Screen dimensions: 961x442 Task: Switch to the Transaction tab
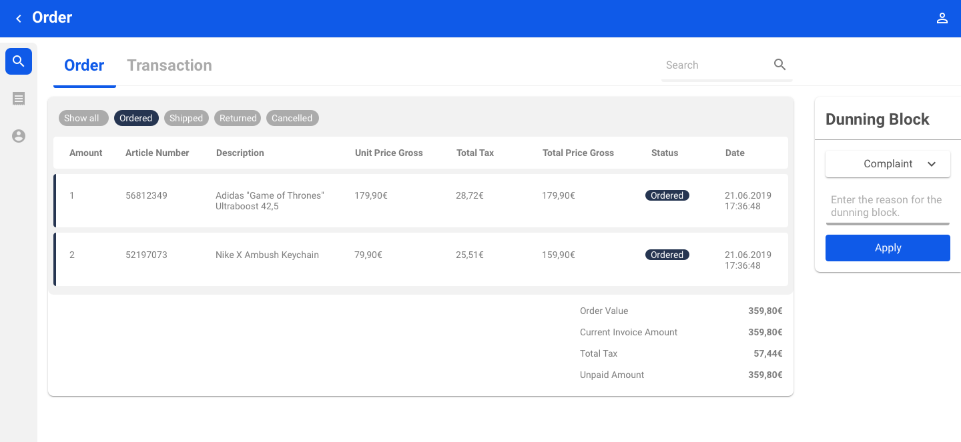click(x=170, y=65)
